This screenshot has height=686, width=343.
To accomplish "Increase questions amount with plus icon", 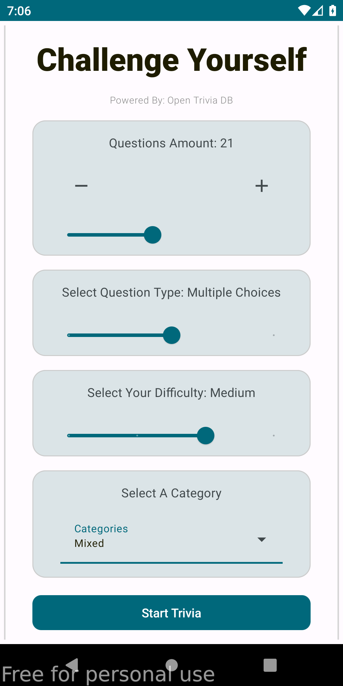I will 261,186.
